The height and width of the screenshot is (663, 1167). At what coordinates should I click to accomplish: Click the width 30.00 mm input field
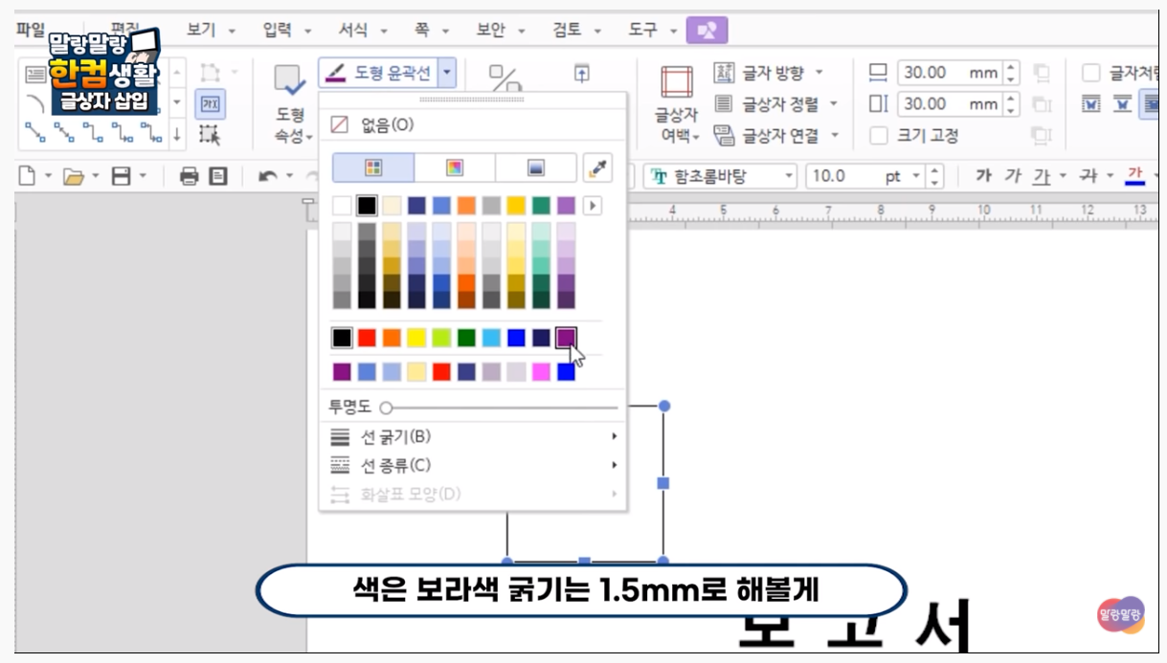[933, 73]
